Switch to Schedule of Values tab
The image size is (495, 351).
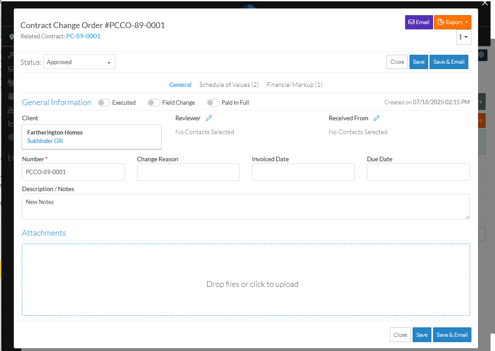coord(229,85)
